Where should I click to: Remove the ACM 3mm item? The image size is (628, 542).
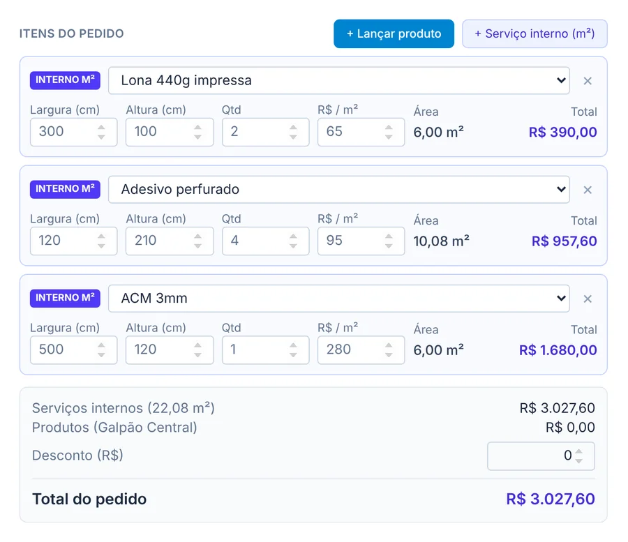point(588,299)
